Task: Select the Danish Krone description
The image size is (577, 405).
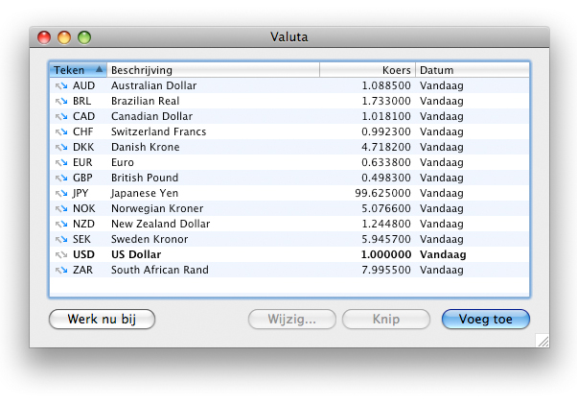Action: (146, 147)
